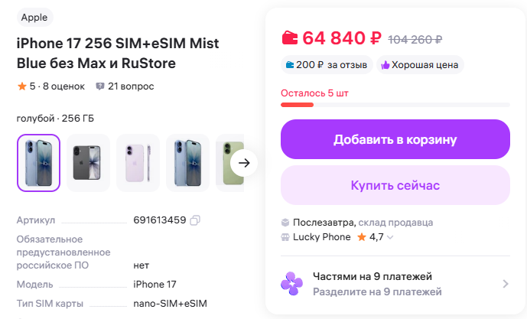Click the red wallet price icon
Image resolution: width=527 pixels, height=319 pixels.
(x=290, y=37)
